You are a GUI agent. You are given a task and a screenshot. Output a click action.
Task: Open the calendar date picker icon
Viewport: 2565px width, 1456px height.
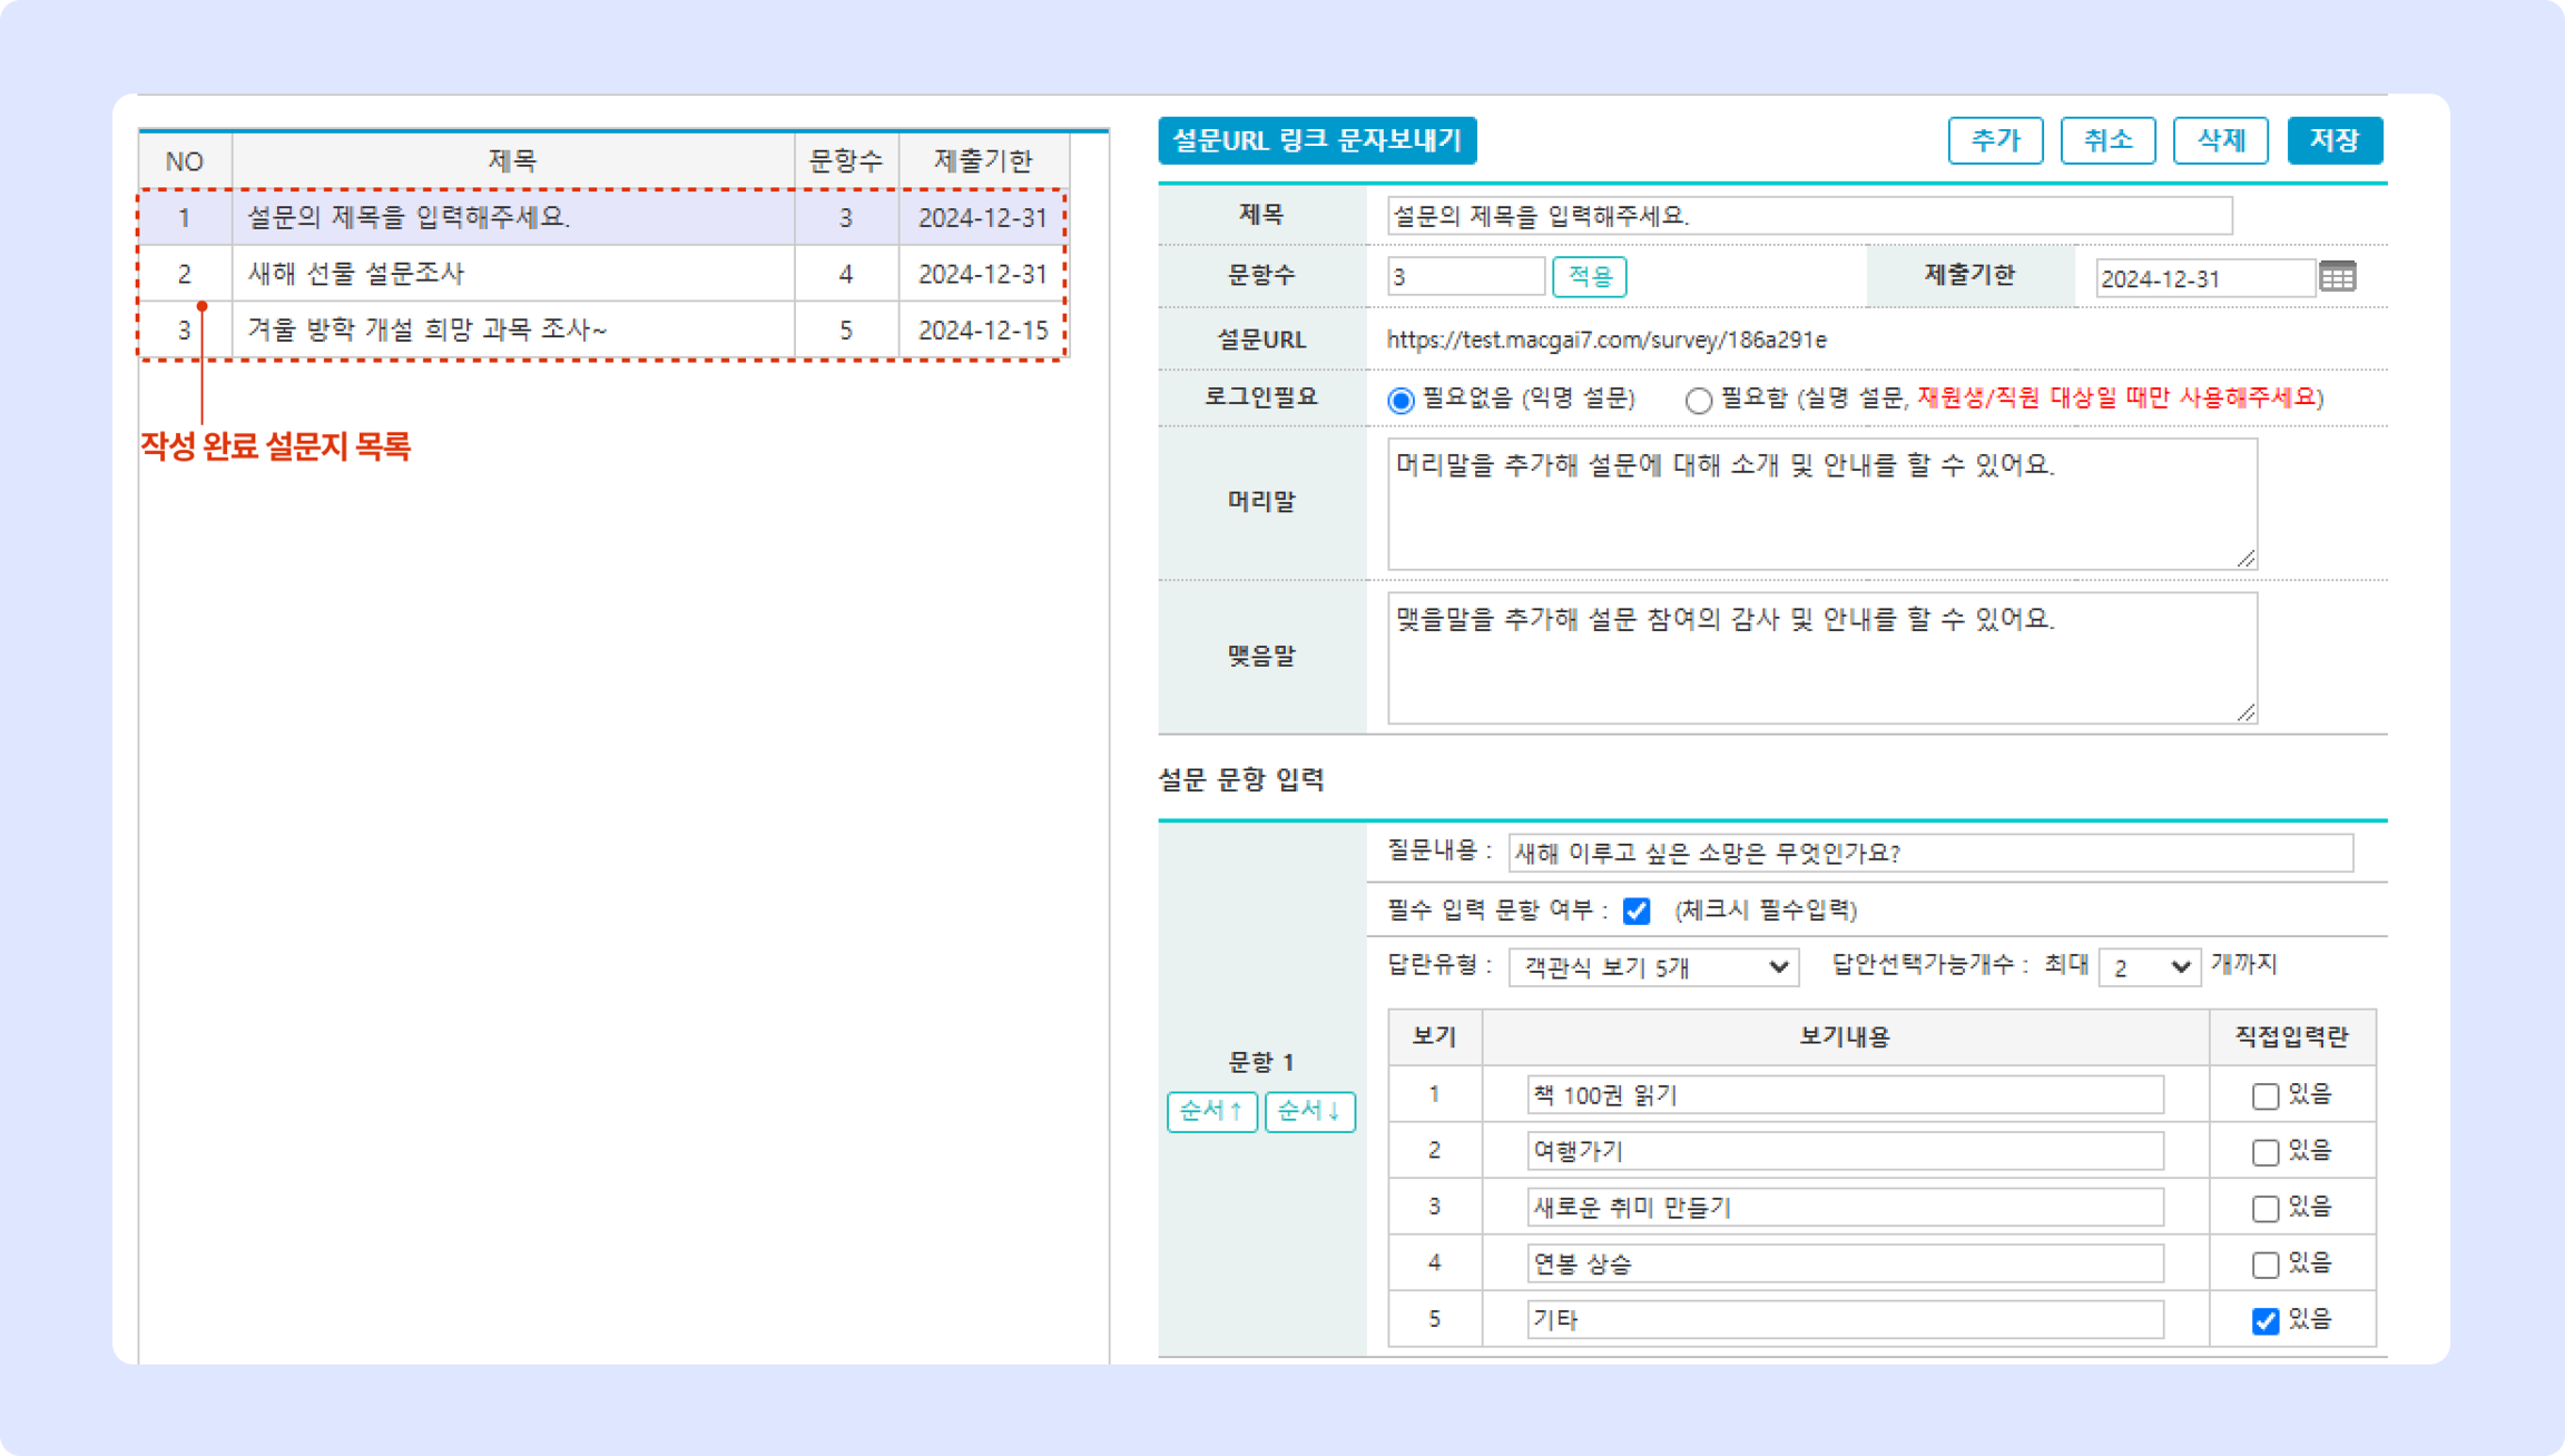click(x=2337, y=277)
